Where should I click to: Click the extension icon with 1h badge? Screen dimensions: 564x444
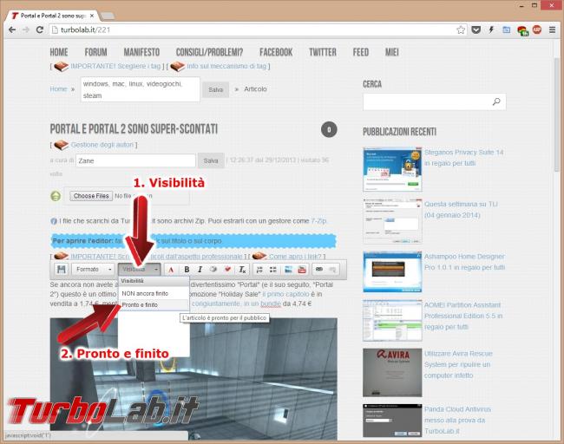(522, 30)
